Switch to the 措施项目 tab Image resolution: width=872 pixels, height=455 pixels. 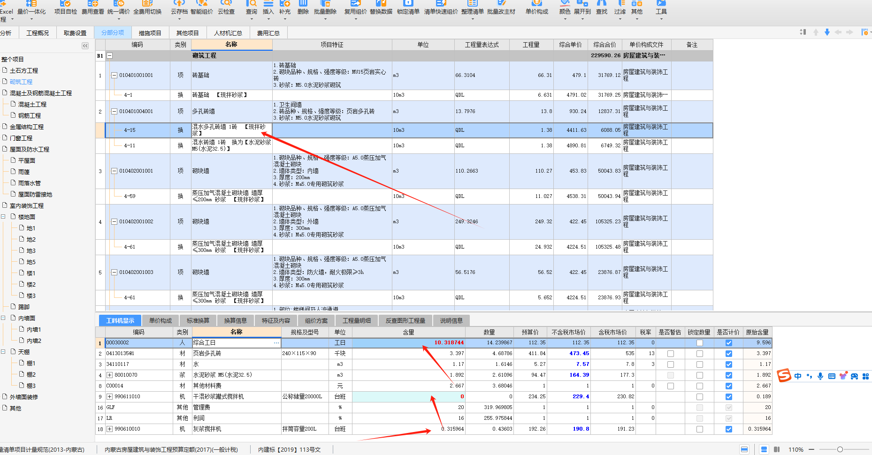coord(150,33)
